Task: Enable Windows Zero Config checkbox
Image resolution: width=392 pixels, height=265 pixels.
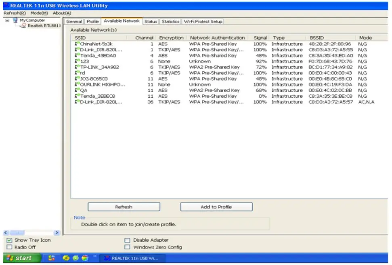Action: (x=127, y=247)
